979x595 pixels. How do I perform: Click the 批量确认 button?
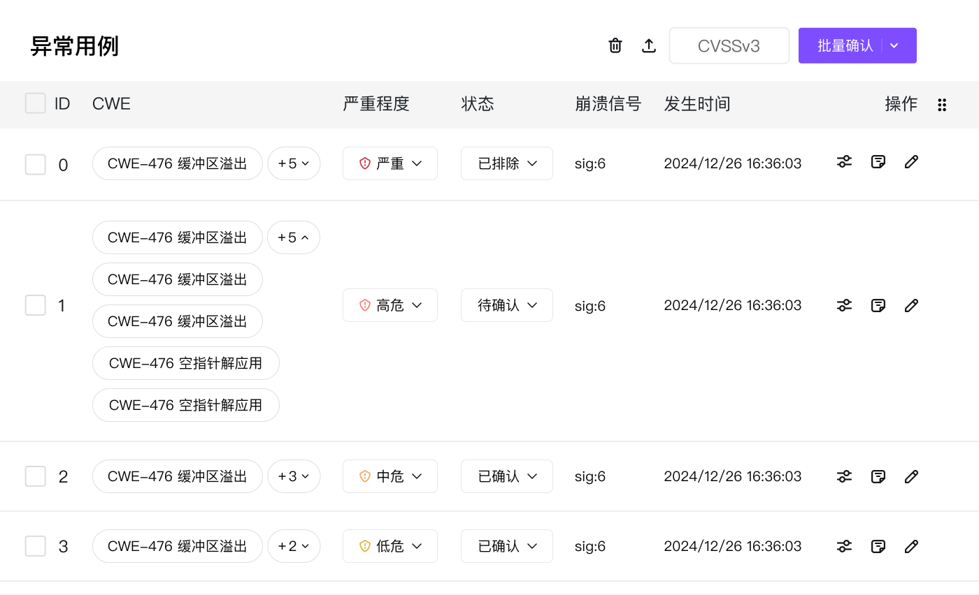click(845, 45)
